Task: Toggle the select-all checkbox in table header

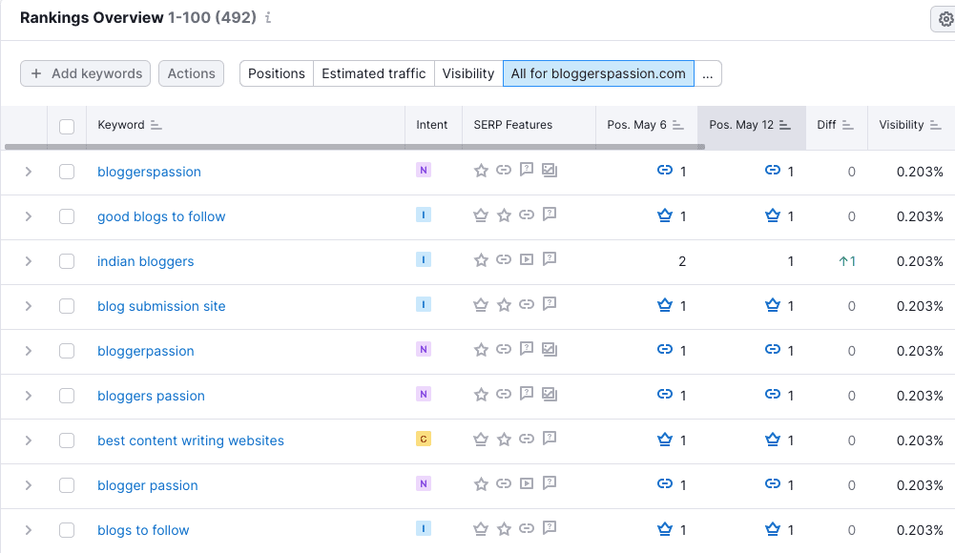Action: [67, 126]
